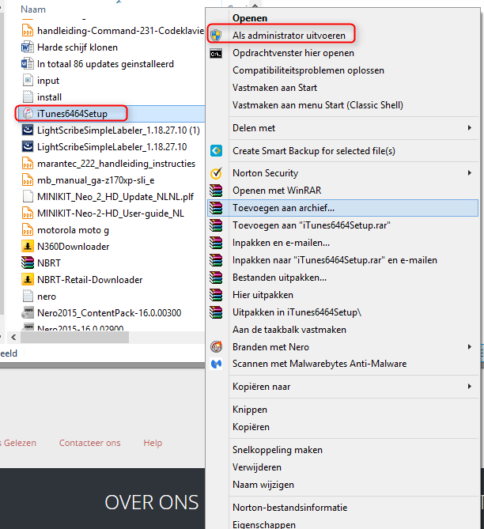The image size is (484, 529).
Task: Click the N360Downloader download icon
Action: coord(28,246)
